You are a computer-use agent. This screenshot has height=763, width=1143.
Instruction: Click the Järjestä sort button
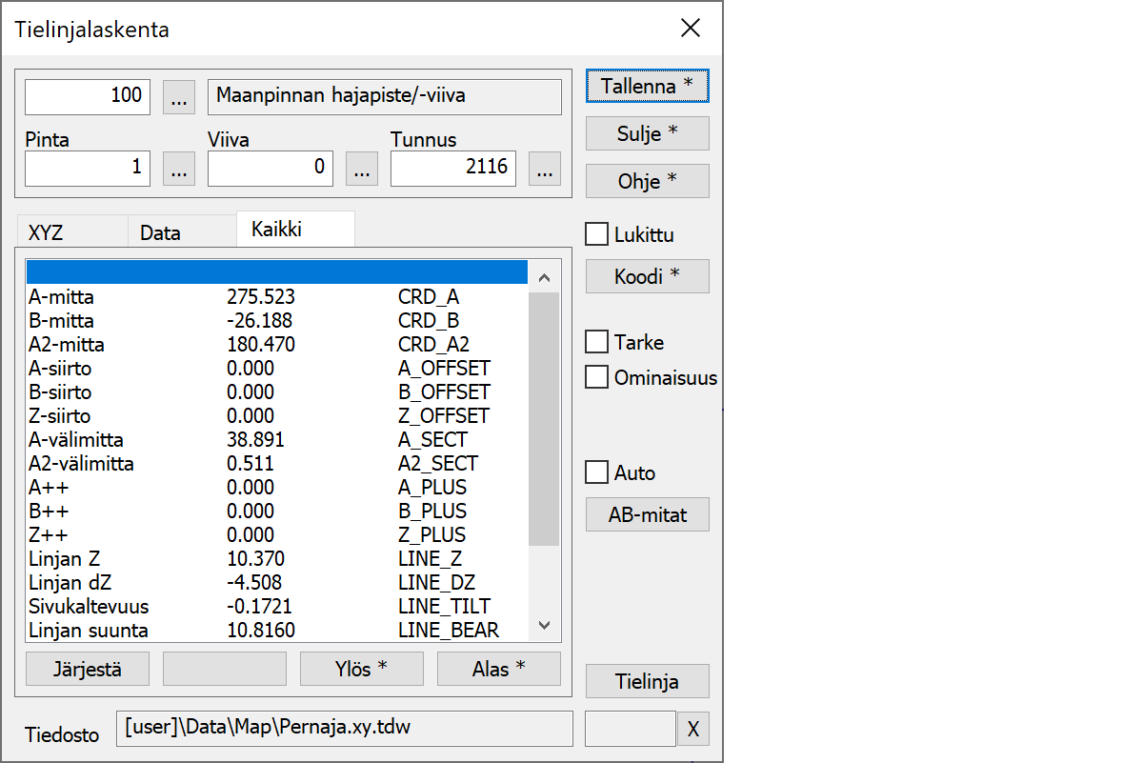[x=88, y=669]
